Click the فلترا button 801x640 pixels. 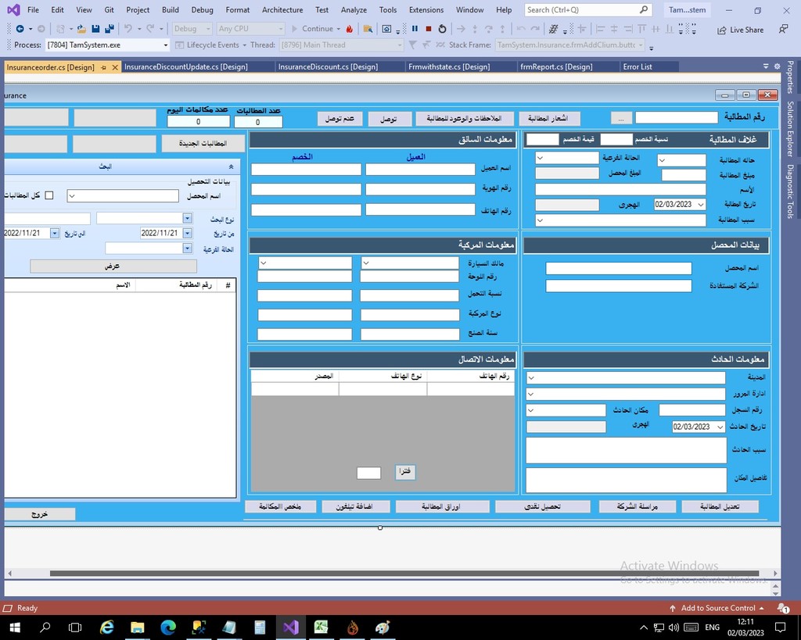[x=405, y=471]
